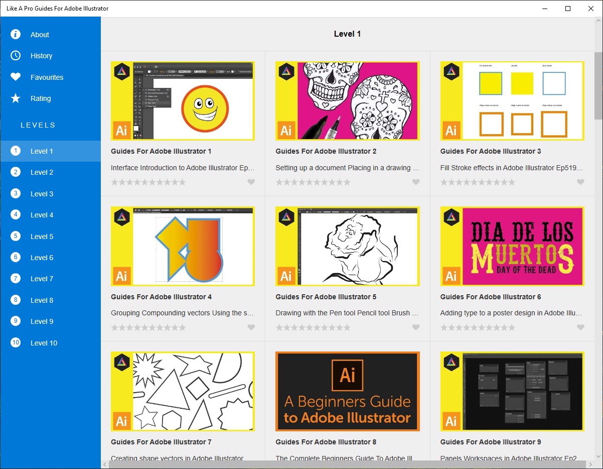The height and width of the screenshot is (469, 603).
Task: Rate Guides For Adobe Illustrator 6 stars
Action: click(478, 327)
